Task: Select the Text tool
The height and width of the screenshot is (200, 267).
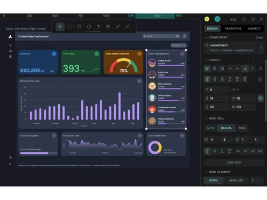Action: click(98, 27)
